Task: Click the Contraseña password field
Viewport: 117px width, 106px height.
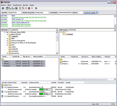Action: point(65,13)
